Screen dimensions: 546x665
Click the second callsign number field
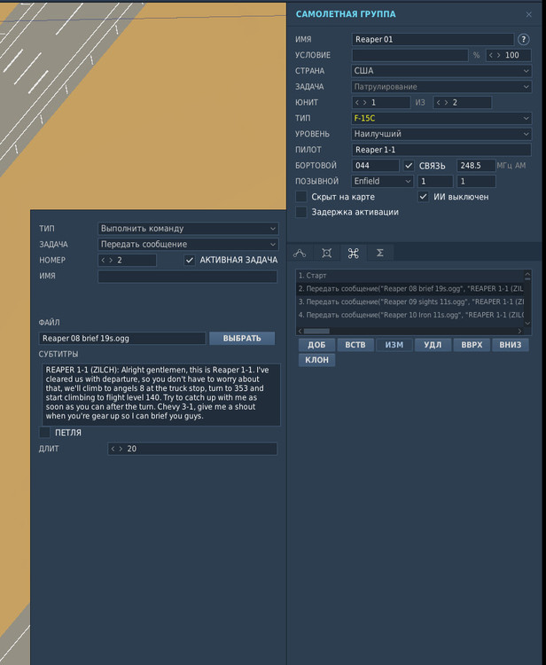click(476, 181)
